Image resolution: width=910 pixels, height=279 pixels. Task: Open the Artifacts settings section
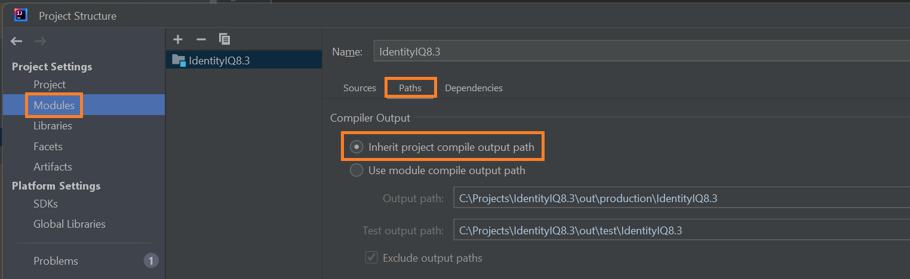pyautogui.click(x=53, y=166)
